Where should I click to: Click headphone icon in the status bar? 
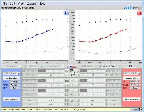(140, 109)
